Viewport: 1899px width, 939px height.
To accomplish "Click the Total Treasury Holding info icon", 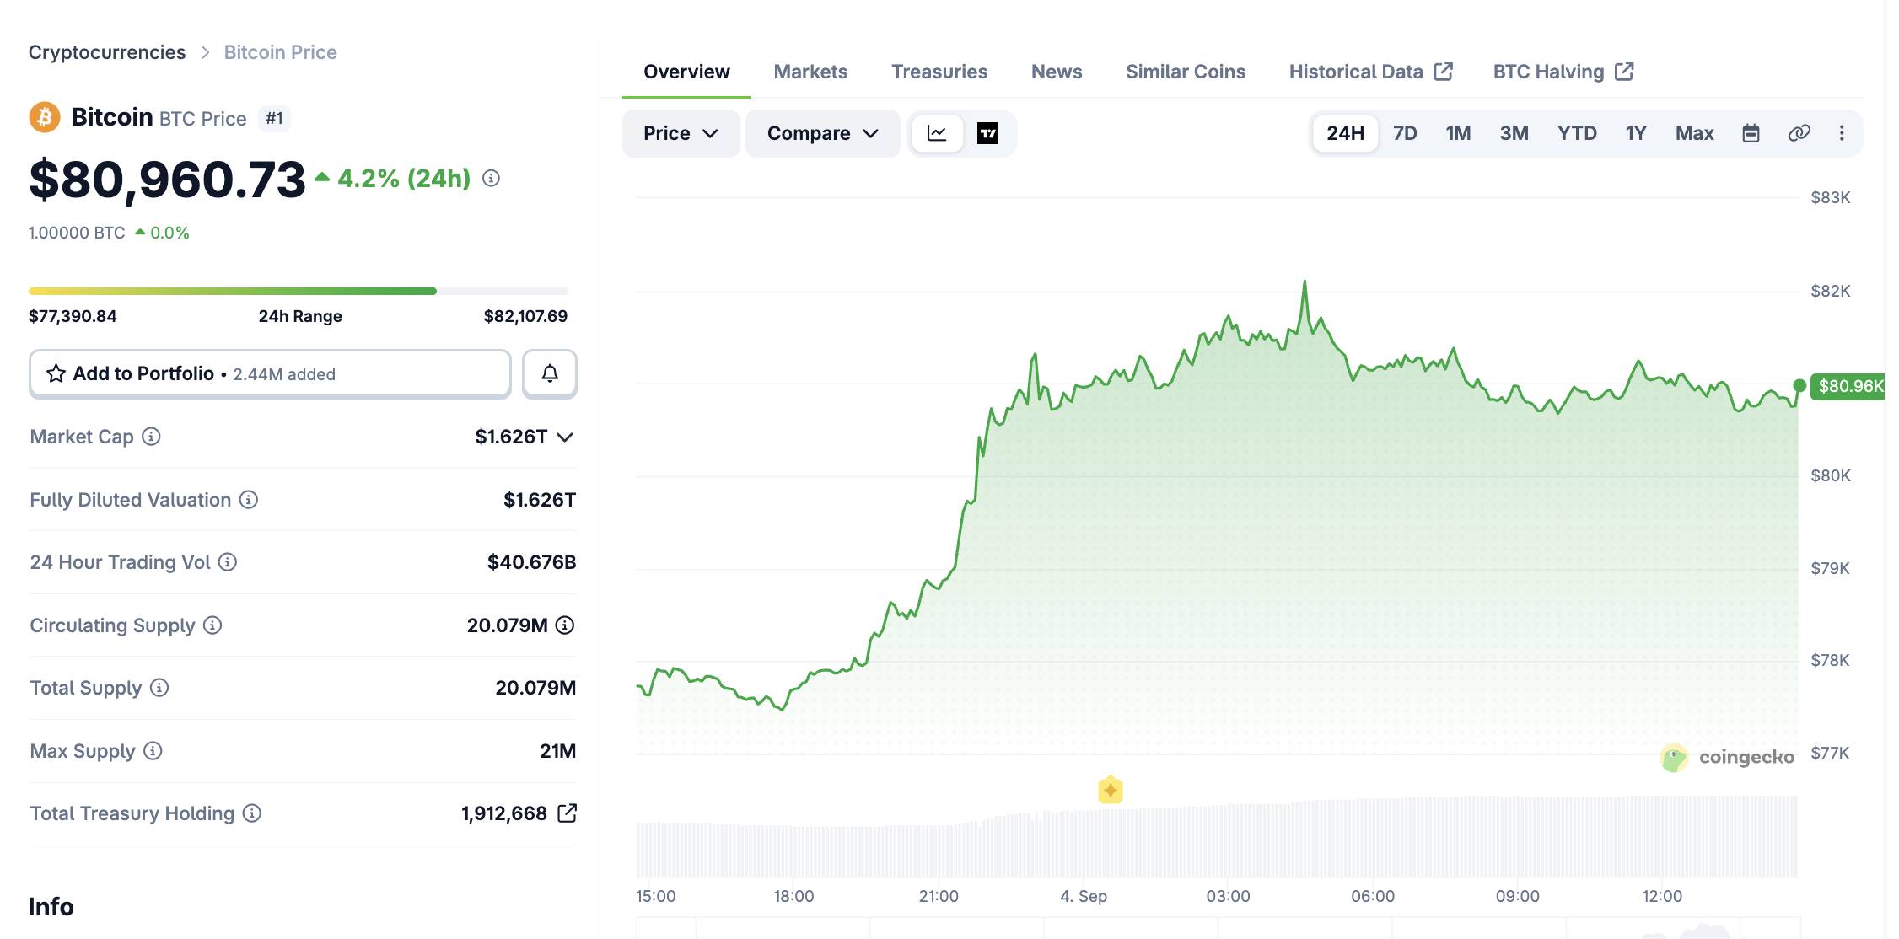I will click(252, 813).
